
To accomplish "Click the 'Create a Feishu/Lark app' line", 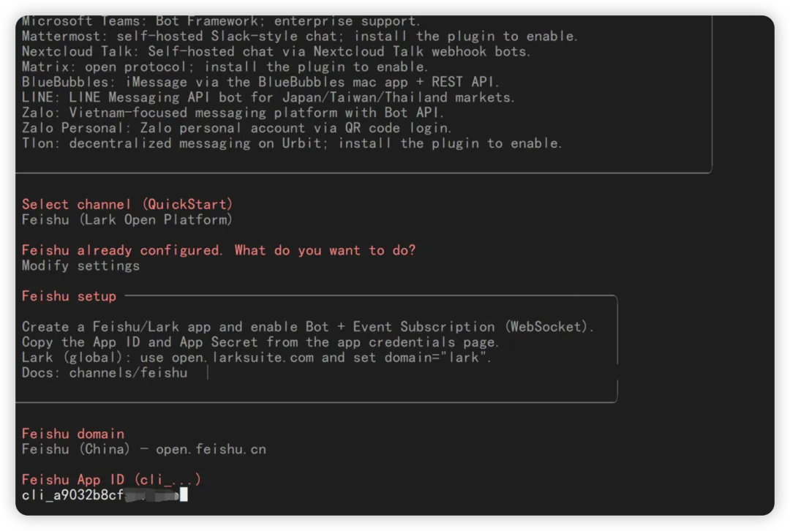I will click(x=307, y=326).
